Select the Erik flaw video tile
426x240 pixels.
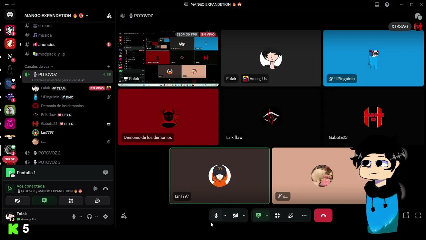tap(271, 117)
